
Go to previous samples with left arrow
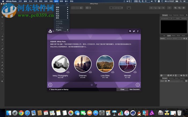(x=50, y=85)
